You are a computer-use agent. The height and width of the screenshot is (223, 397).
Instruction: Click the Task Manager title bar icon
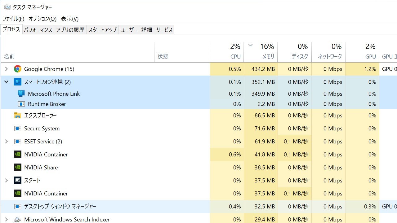7,7
